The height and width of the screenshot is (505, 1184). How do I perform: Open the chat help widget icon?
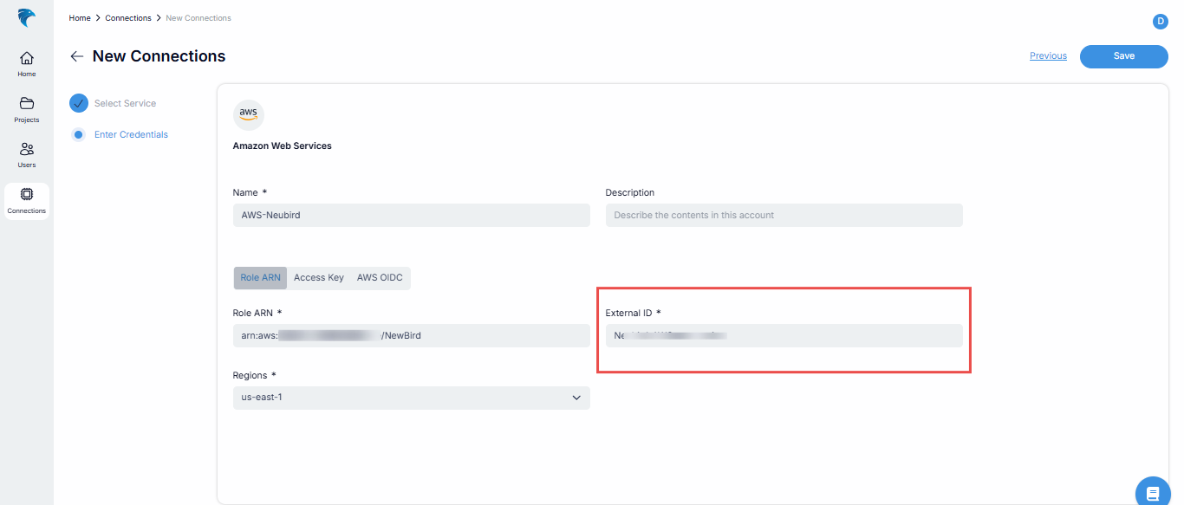pyautogui.click(x=1152, y=493)
